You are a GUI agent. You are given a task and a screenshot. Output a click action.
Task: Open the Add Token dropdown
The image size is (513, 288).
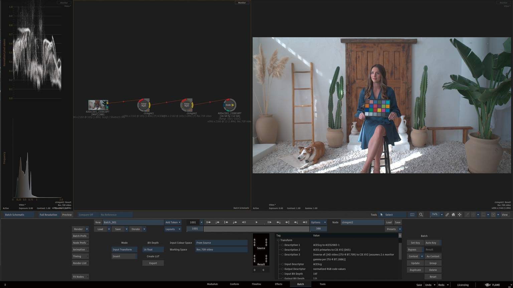click(x=173, y=222)
